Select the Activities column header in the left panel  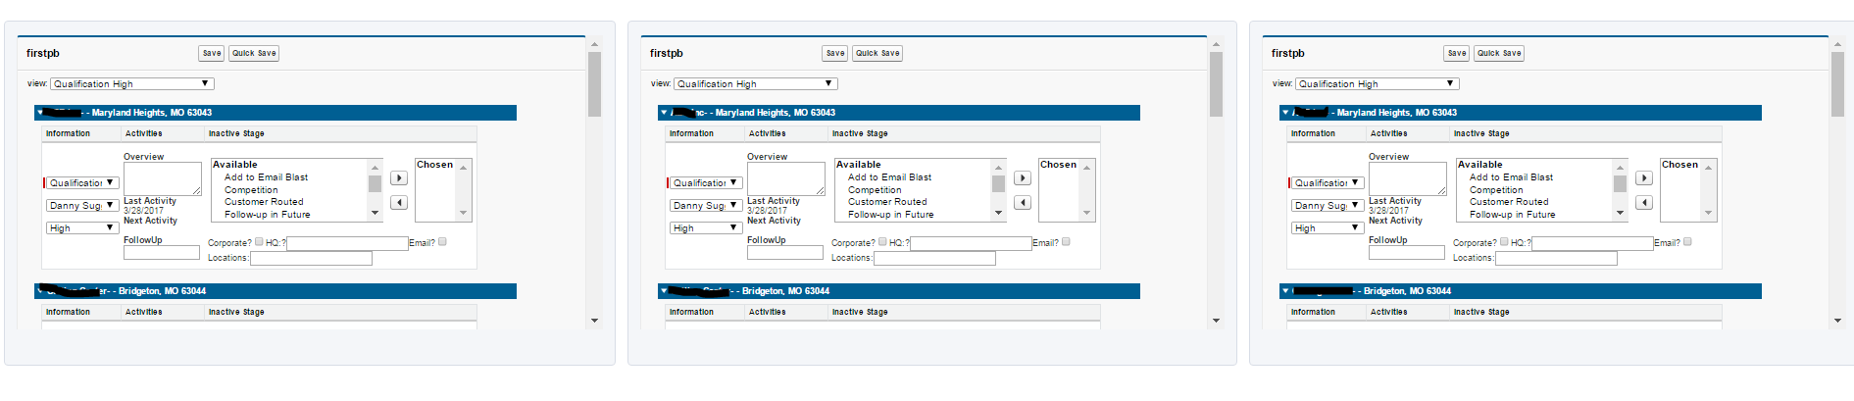[x=144, y=133]
